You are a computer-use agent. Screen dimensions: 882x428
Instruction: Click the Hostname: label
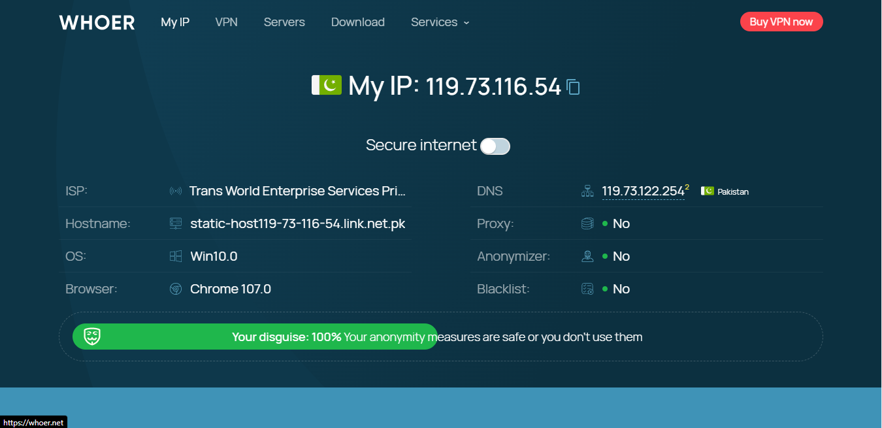tap(98, 223)
